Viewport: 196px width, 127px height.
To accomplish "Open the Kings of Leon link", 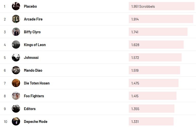I will [x=35, y=45].
